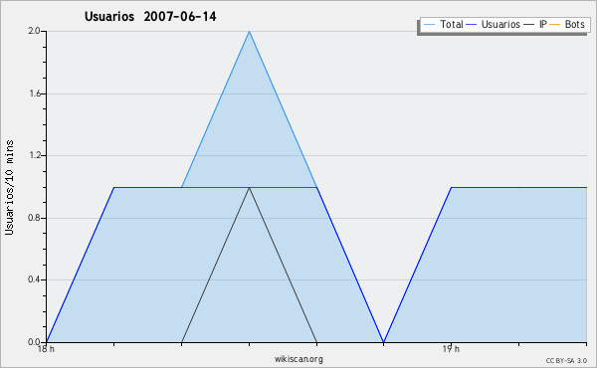Click the 'wikiscan.org' text below the chart
Screen dimensions: 597x368
(298, 359)
